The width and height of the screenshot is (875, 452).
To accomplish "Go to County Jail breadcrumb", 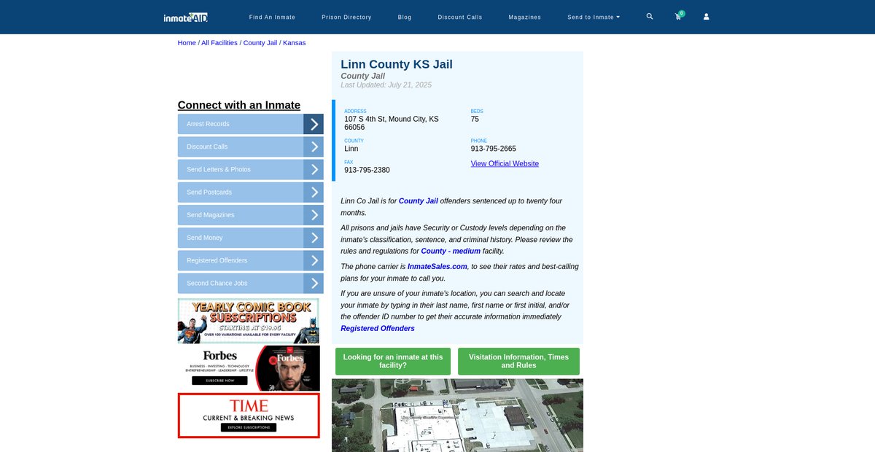I will (x=260, y=43).
